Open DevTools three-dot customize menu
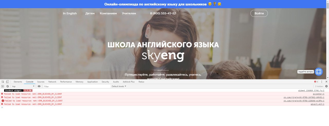 click(322, 82)
